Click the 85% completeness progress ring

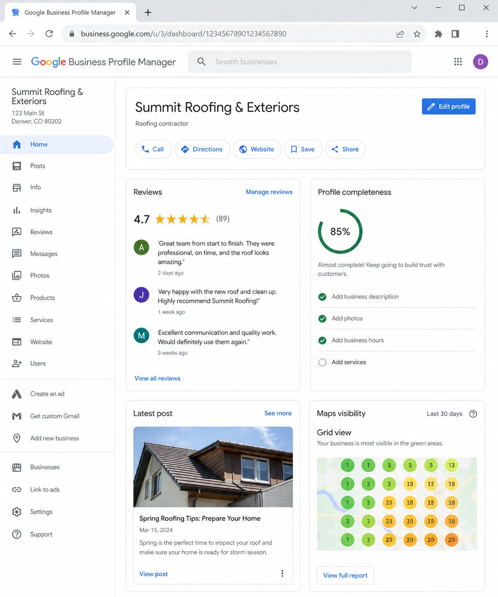pyautogui.click(x=340, y=231)
